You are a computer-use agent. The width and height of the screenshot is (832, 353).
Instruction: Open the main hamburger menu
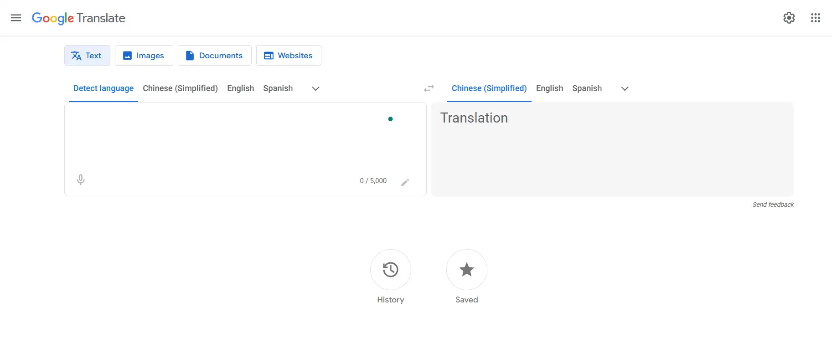[16, 18]
